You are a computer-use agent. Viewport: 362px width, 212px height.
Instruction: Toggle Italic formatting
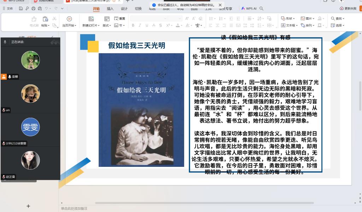click(x=140, y=25)
